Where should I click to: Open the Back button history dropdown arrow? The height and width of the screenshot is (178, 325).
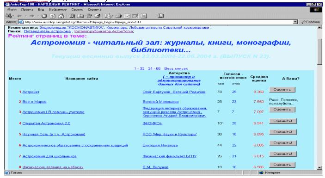25,16
